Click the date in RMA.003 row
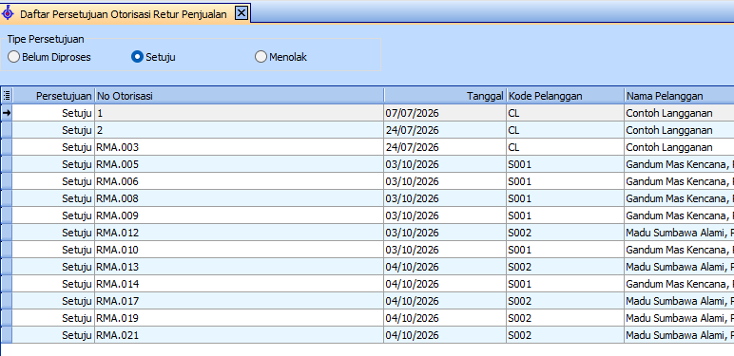The height and width of the screenshot is (356, 734). point(445,147)
